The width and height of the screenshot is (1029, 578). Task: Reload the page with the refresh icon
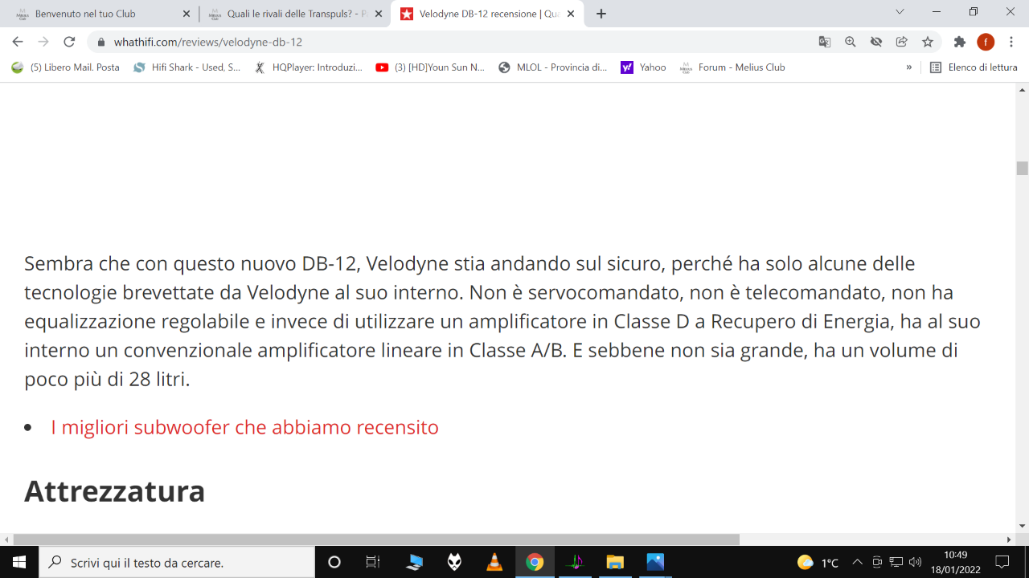tap(69, 42)
